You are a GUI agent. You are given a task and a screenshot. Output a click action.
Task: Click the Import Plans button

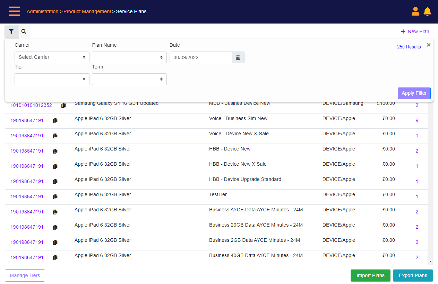pyautogui.click(x=370, y=276)
